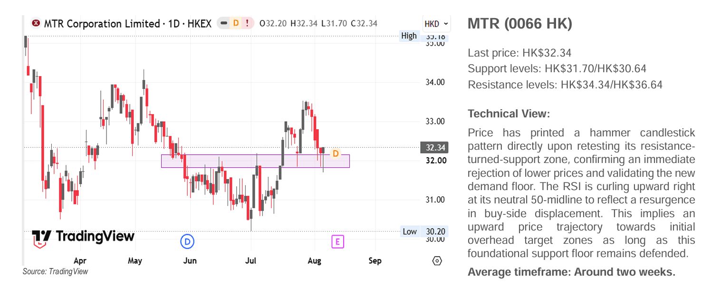Click the orange D marker beside last candle

(x=336, y=154)
